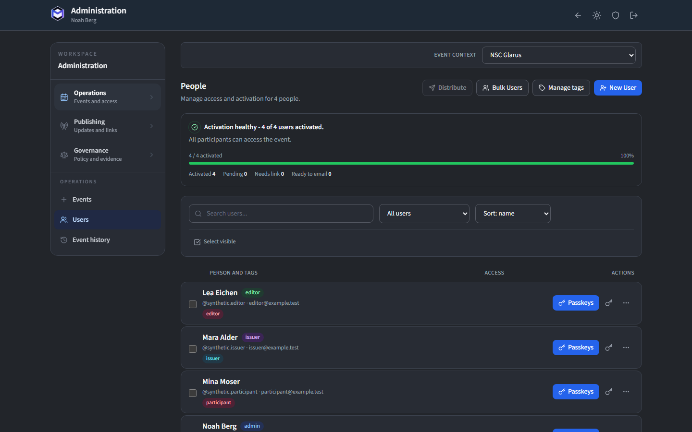Open Event history in sidebar
This screenshot has width=692, height=432.
pos(108,240)
